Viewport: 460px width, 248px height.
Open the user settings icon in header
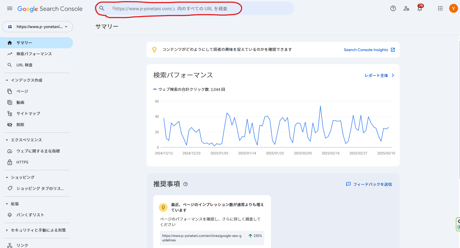tap(406, 8)
